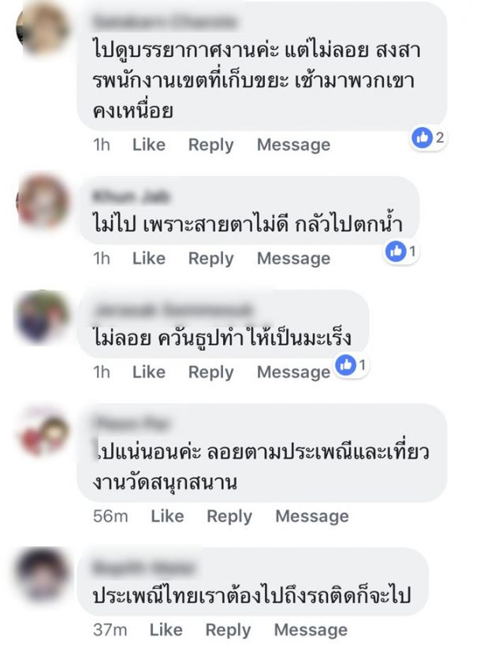Like the comment about poor eyesight
Screen dimensions: 495x660
149,258
